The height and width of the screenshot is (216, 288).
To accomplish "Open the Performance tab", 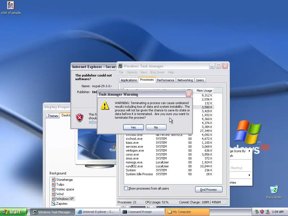I will point(165,80).
